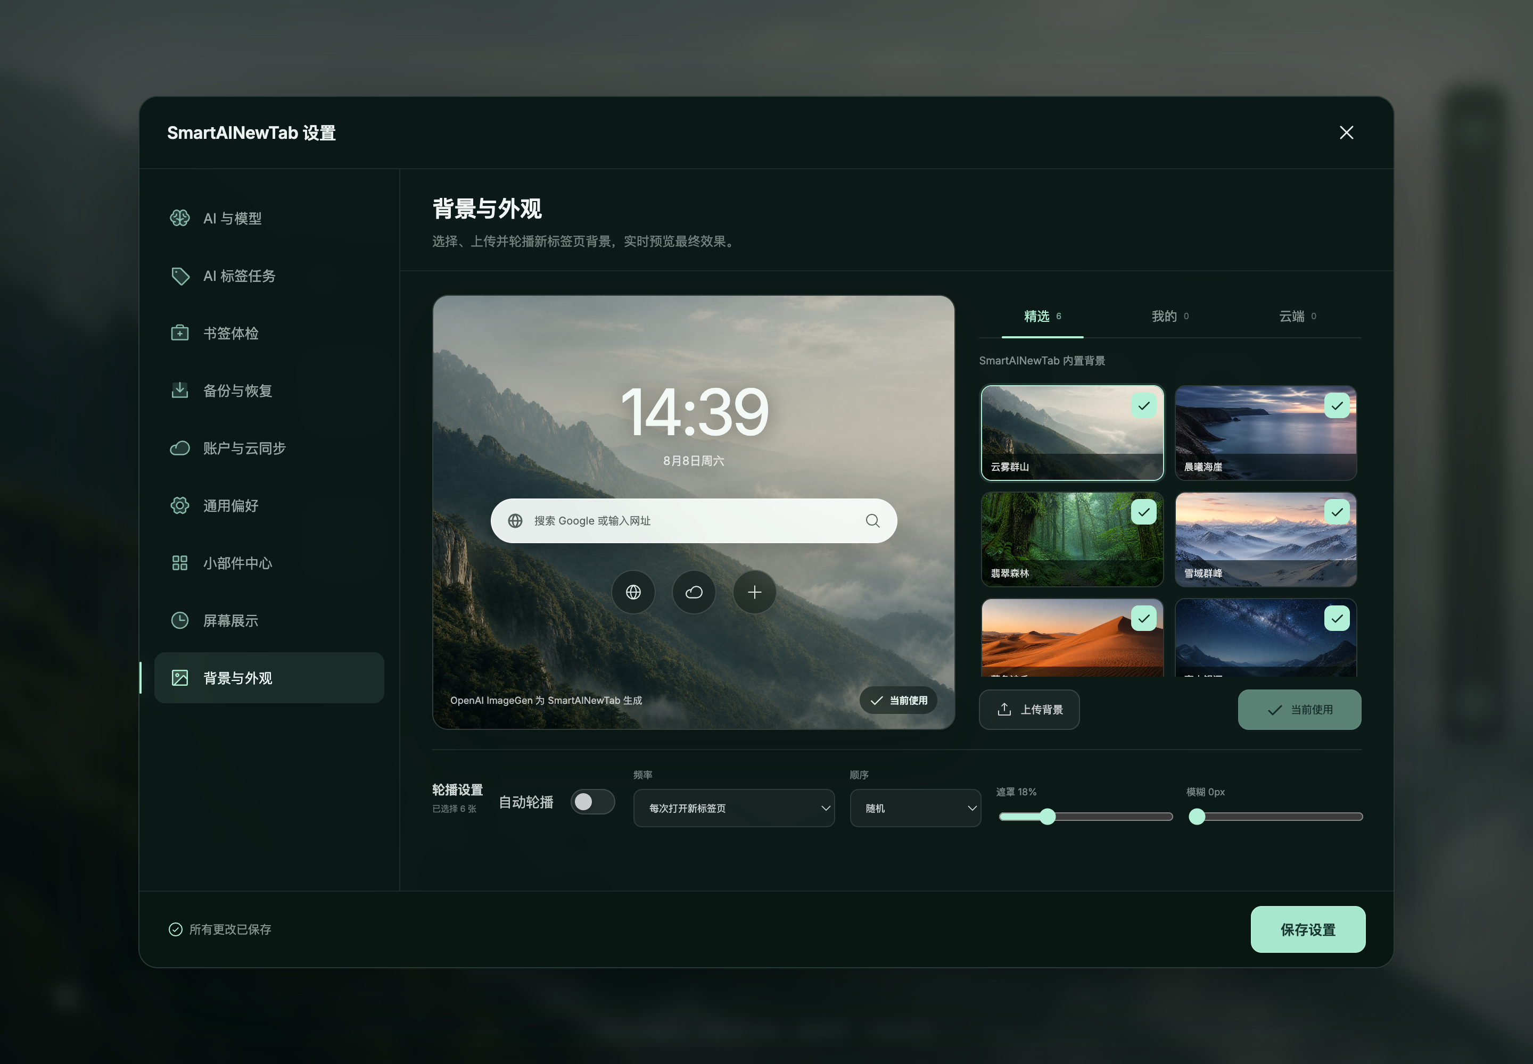Image resolution: width=1533 pixels, height=1064 pixels.
Task: Select the 云雾群山 background thumbnail
Action: pyautogui.click(x=1072, y=433)
